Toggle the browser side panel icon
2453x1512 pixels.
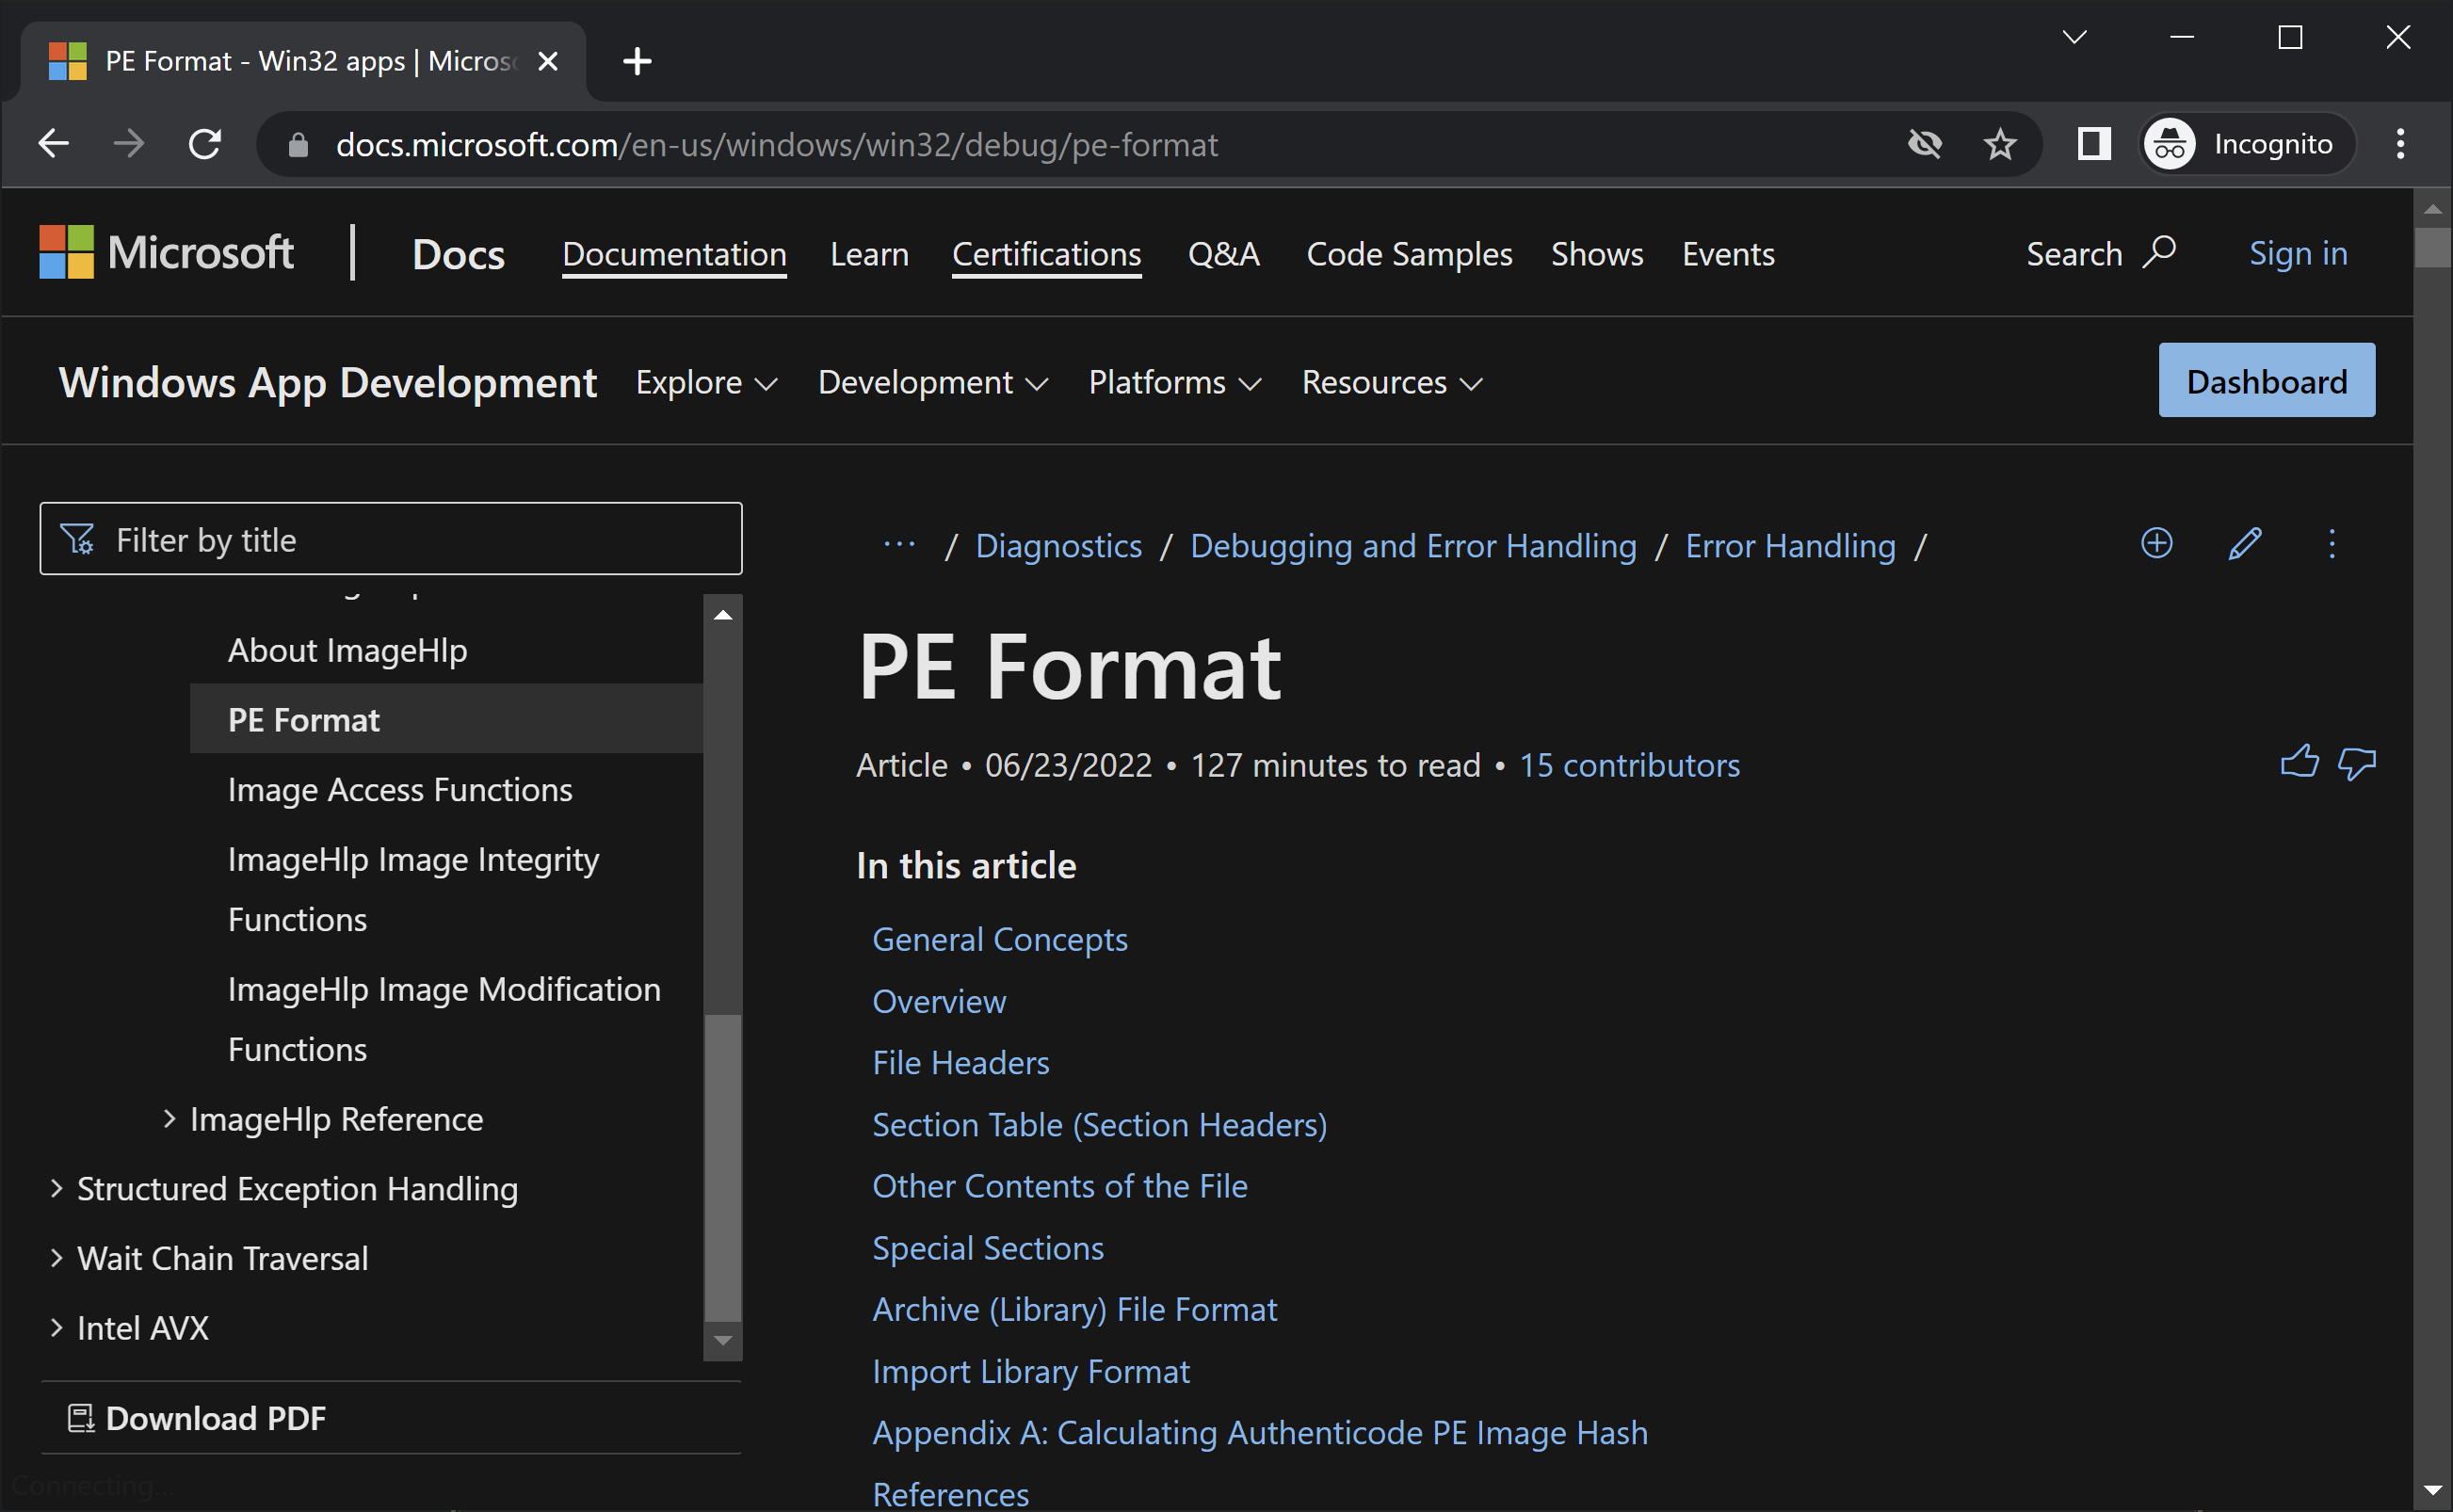click(2093, 145)
